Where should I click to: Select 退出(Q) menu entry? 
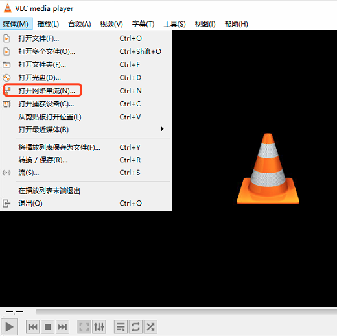(86, 204)
